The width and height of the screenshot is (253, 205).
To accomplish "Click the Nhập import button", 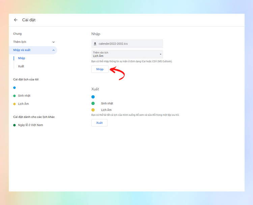I will (x=100, y=69).
